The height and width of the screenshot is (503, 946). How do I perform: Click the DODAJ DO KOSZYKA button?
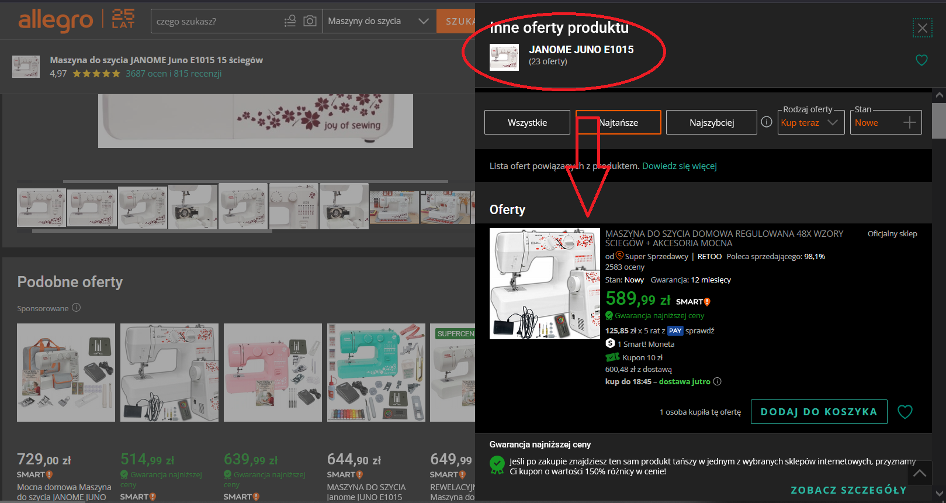(x=819, y=412)
